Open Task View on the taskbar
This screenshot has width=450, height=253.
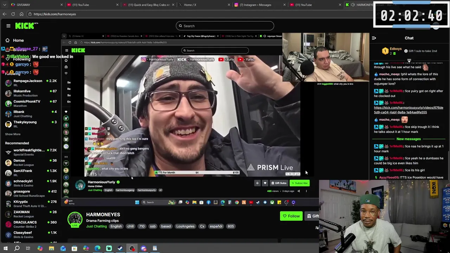coord(28,248)
